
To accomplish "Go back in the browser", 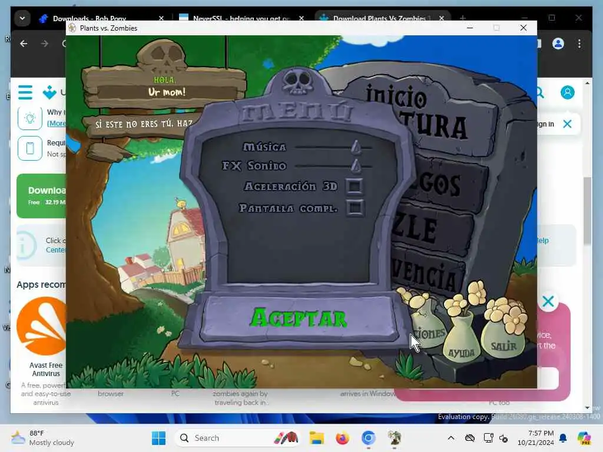I will pyautogui.click(x=24, y=44).
